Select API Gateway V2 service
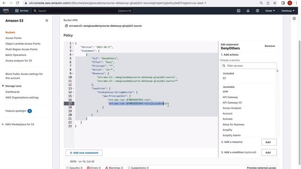Image resolution: width=301 pixels, height=169 pixels. [232, 102]
